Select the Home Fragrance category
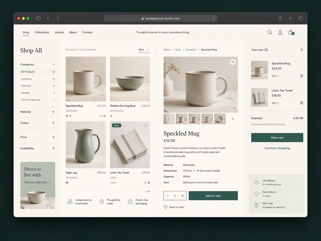321x241 pixels. pyautogui.click(x=38, y=100)
